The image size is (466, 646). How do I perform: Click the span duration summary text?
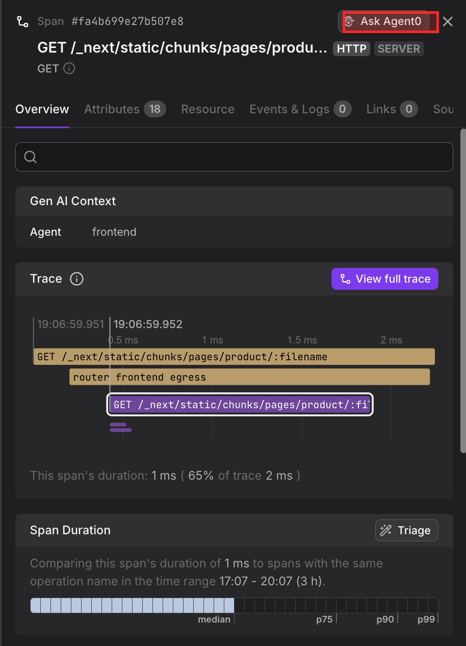pos(165,476)
